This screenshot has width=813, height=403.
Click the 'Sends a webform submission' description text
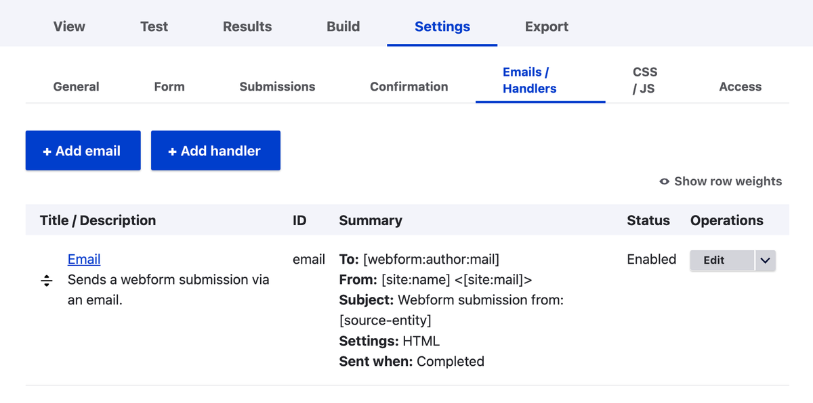(x=169, y=289)
